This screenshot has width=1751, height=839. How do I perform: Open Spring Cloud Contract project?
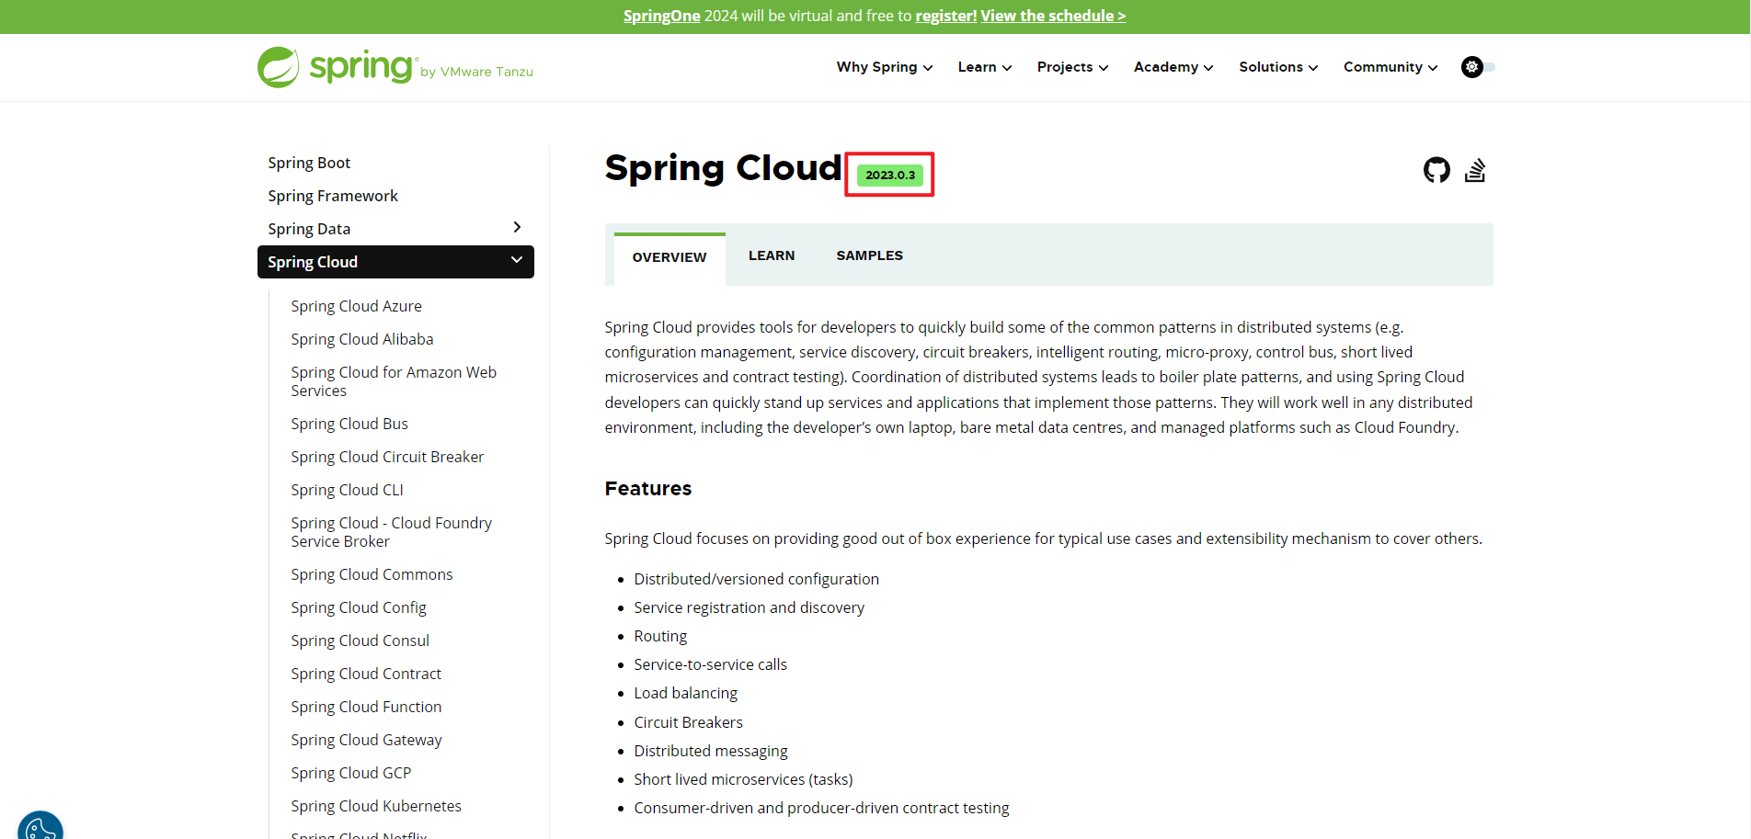pyautogui.click(x=366, y=674)
